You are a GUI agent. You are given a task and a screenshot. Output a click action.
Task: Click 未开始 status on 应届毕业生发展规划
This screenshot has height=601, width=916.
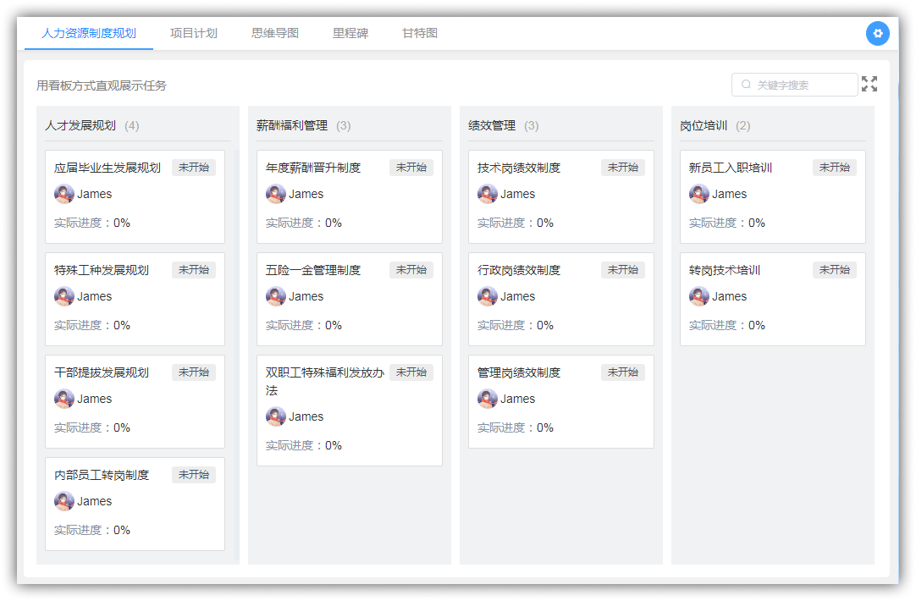(194, 168)
